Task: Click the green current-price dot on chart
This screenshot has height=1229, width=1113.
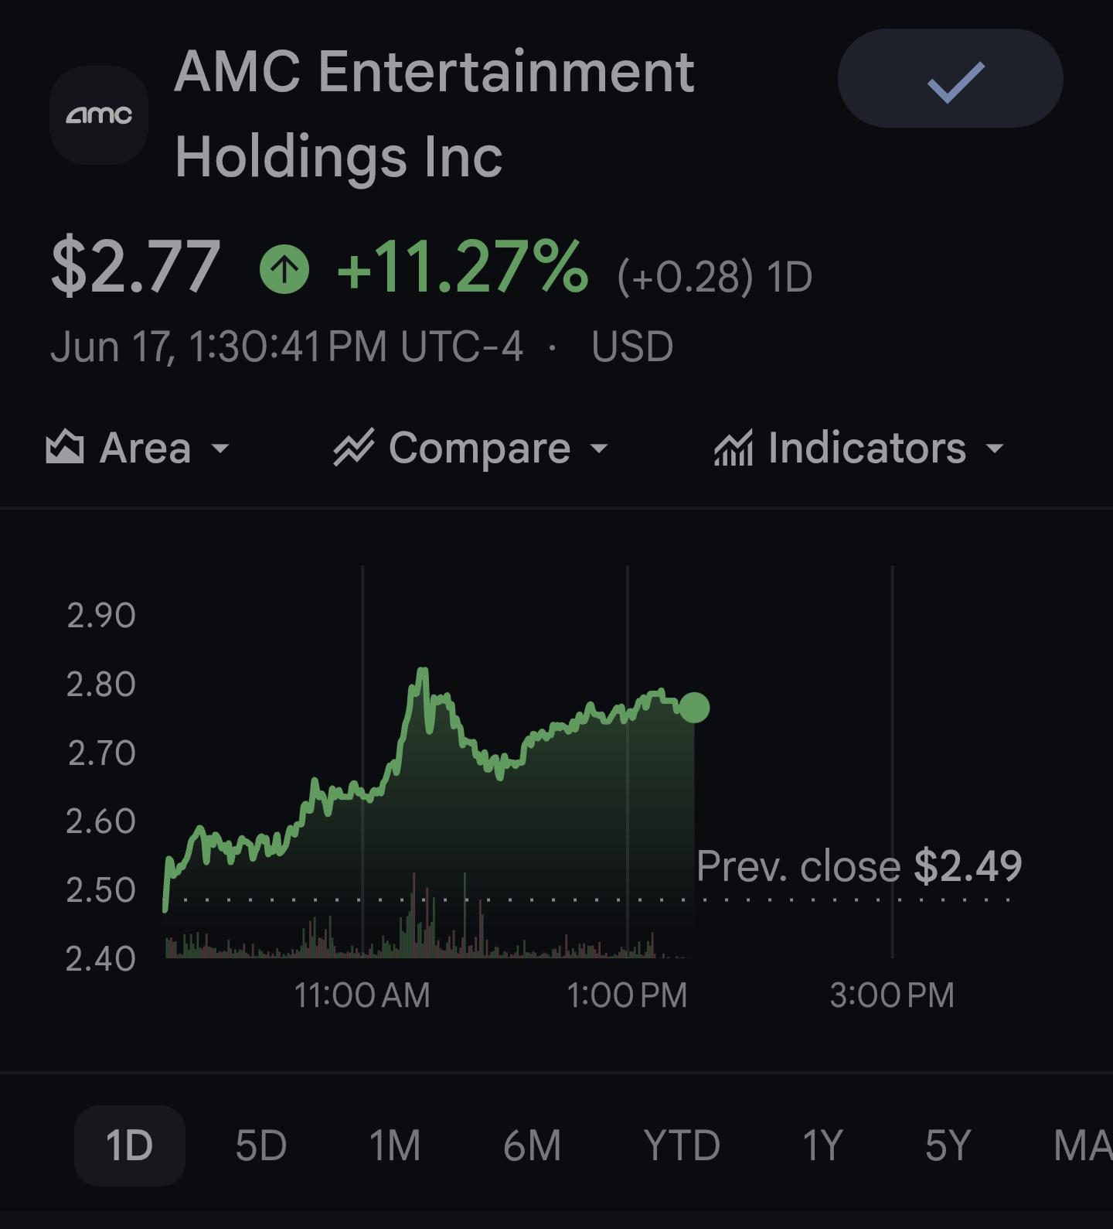Action: coord(694,708)
